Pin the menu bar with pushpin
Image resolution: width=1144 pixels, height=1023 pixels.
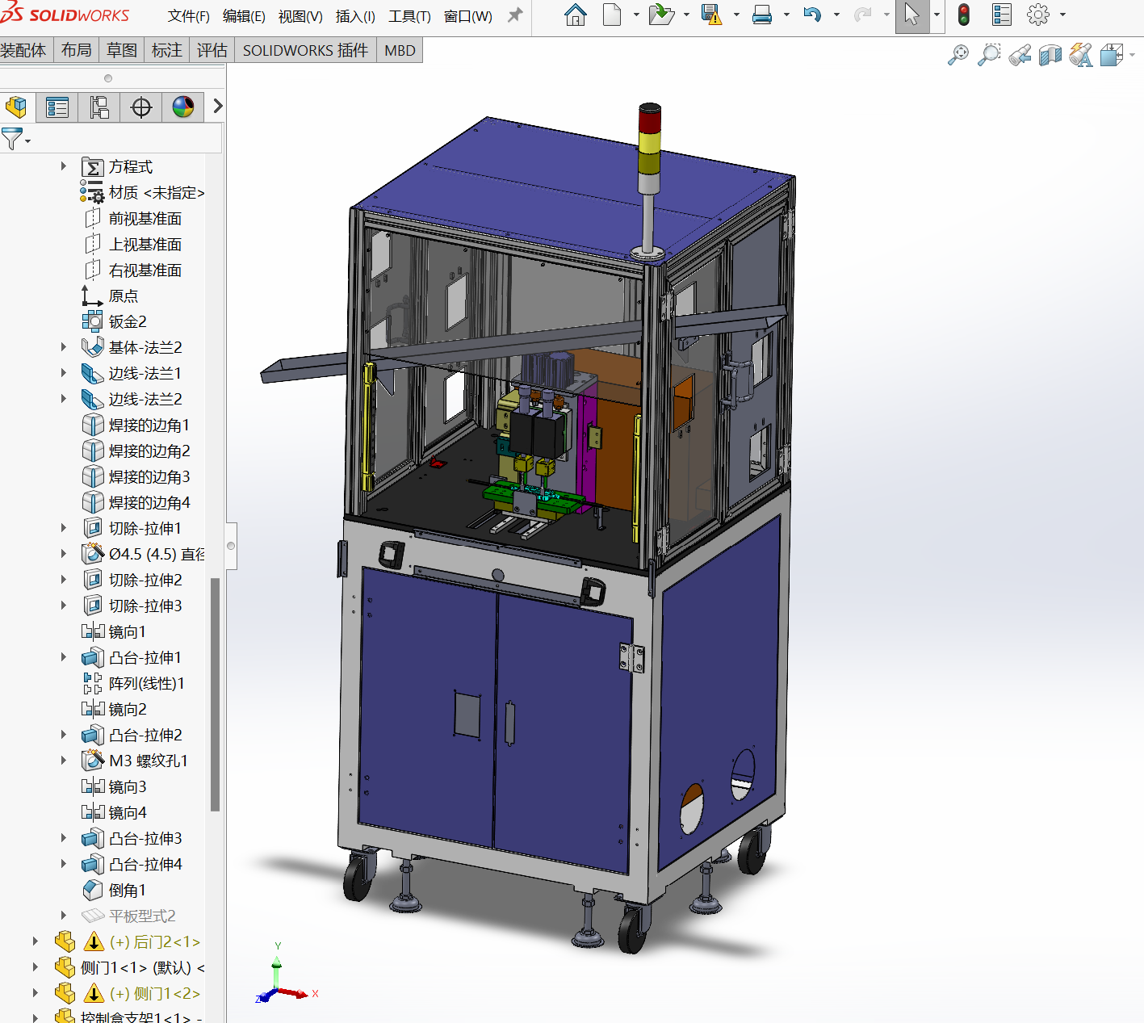[515, 15]
